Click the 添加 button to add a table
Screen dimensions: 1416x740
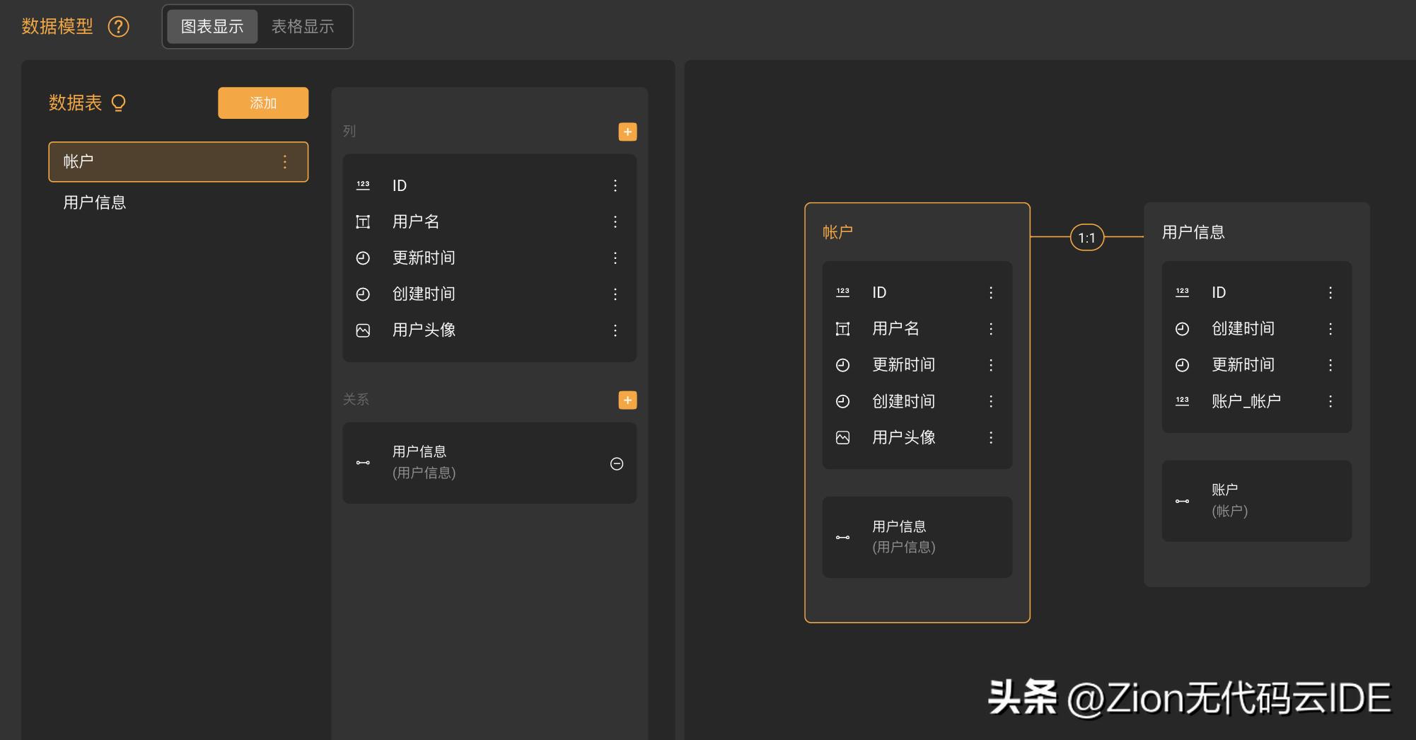tap(262, 103)
